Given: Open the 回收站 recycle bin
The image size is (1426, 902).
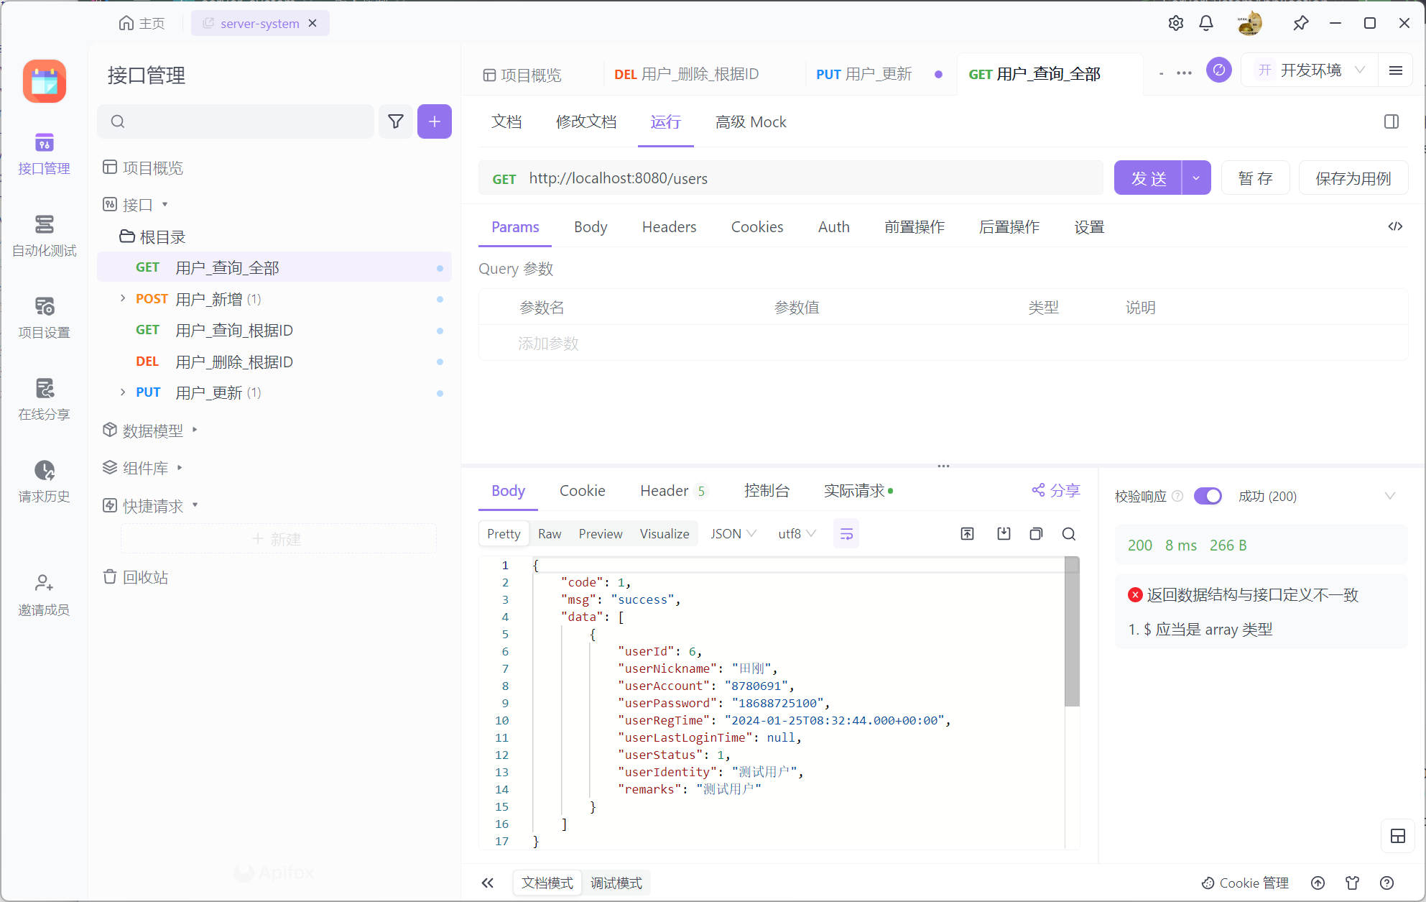Looking at the screenshot, I should tap(135, 577).
